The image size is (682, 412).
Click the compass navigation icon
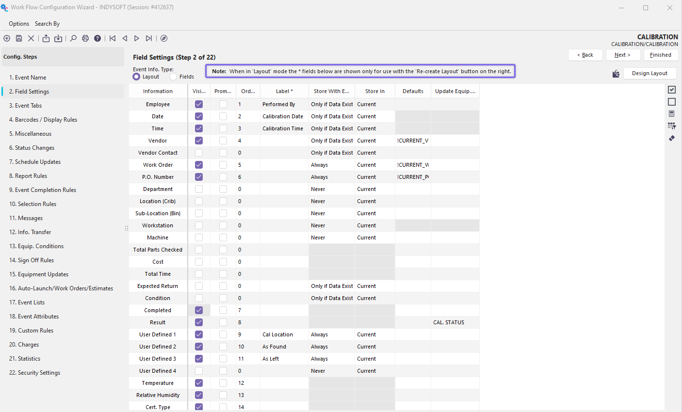click(164, 38)
